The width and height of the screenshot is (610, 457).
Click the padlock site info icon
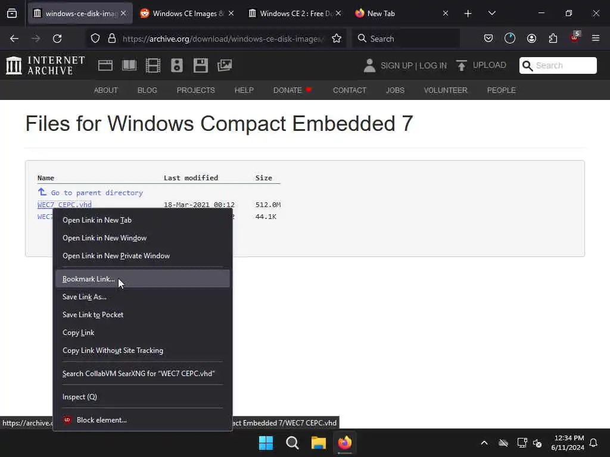(112, 39)
